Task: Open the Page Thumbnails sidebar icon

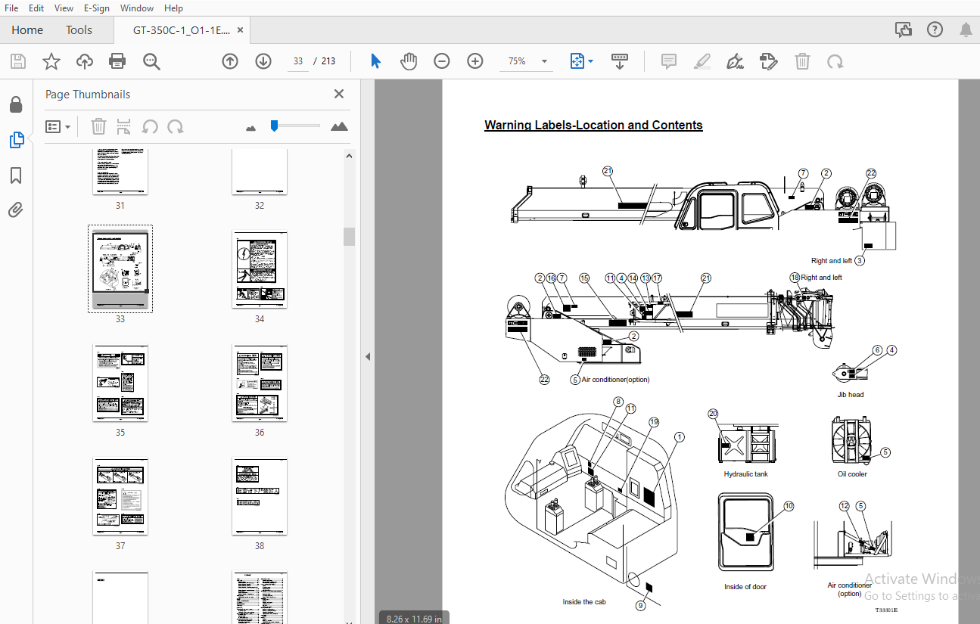Action: [x=16, y=140]
